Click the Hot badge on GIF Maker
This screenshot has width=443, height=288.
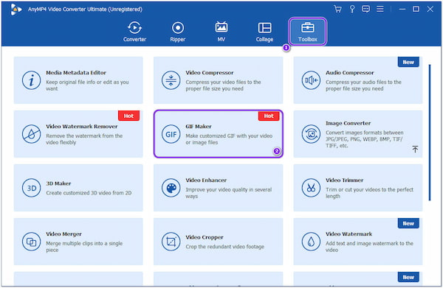pyautogui.click(x=269, y=116)
